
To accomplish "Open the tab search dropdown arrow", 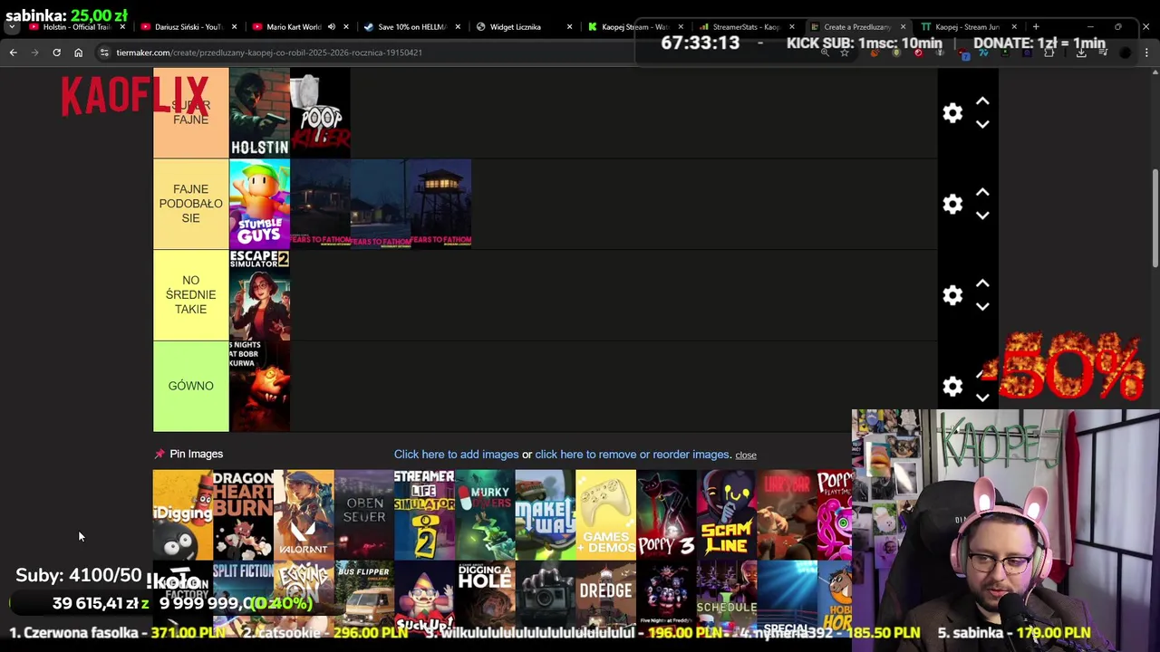I will coord(11,27).
